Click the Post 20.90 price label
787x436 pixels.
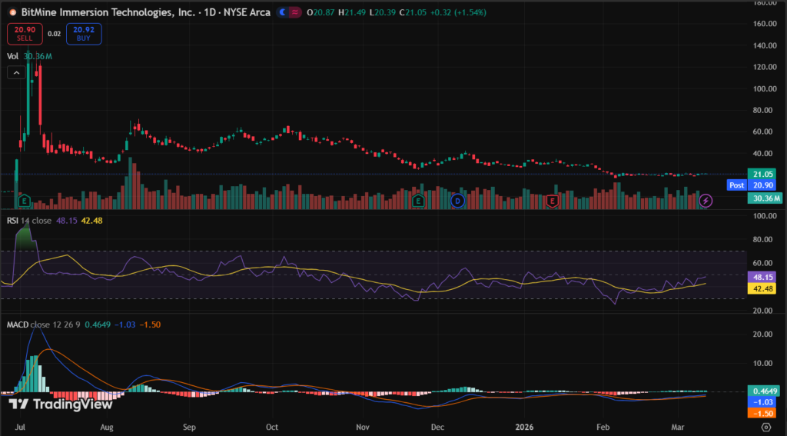754,185
